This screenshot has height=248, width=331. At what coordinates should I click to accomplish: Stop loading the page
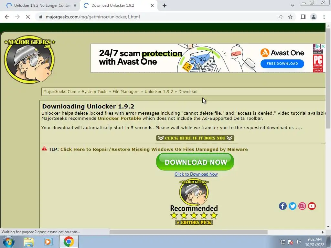click(28, 17)
